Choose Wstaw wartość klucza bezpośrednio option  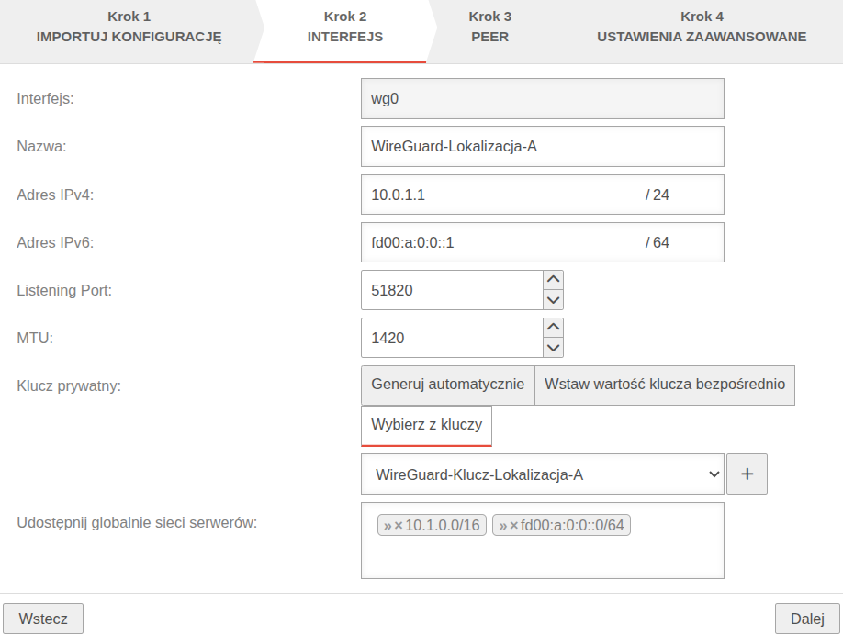[665, 385]
